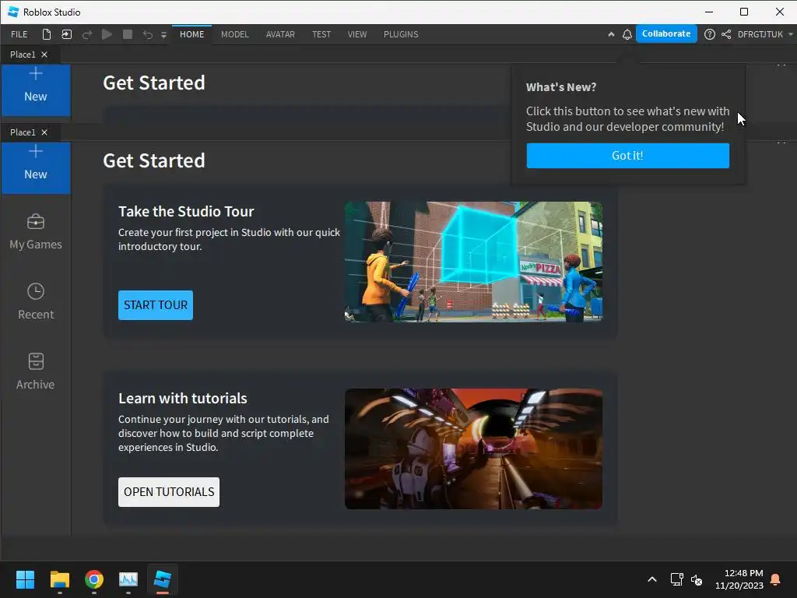Click the network tray icon

pyautogui.click(x=676, y=579)
